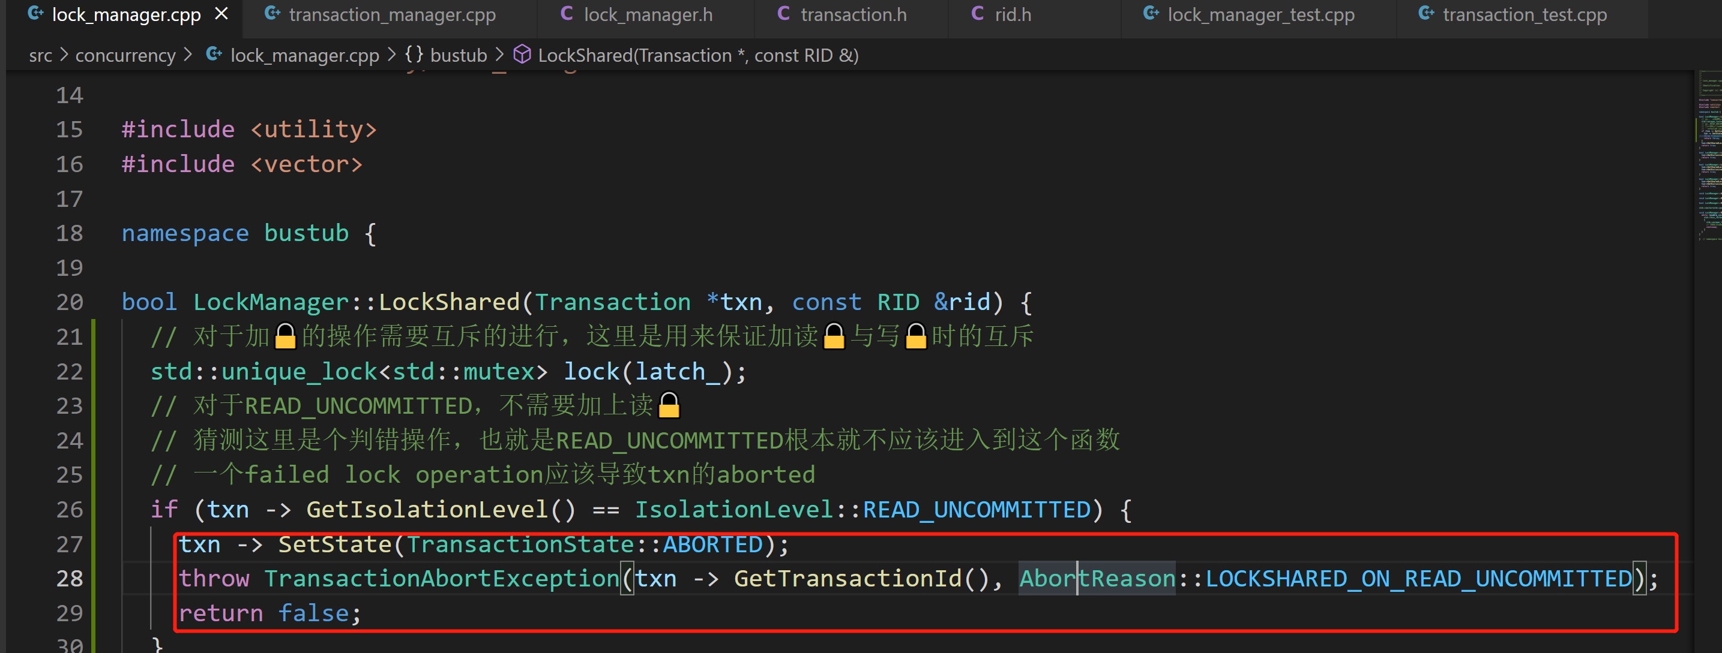This screenshot has width=1722, height=653.
Task: Click line number 28 in gutter
Action: (x=70, y=578)
